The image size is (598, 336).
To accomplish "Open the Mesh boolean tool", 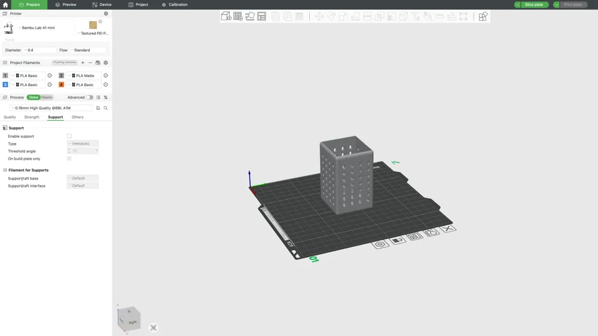I will click(x=379, y=16).
